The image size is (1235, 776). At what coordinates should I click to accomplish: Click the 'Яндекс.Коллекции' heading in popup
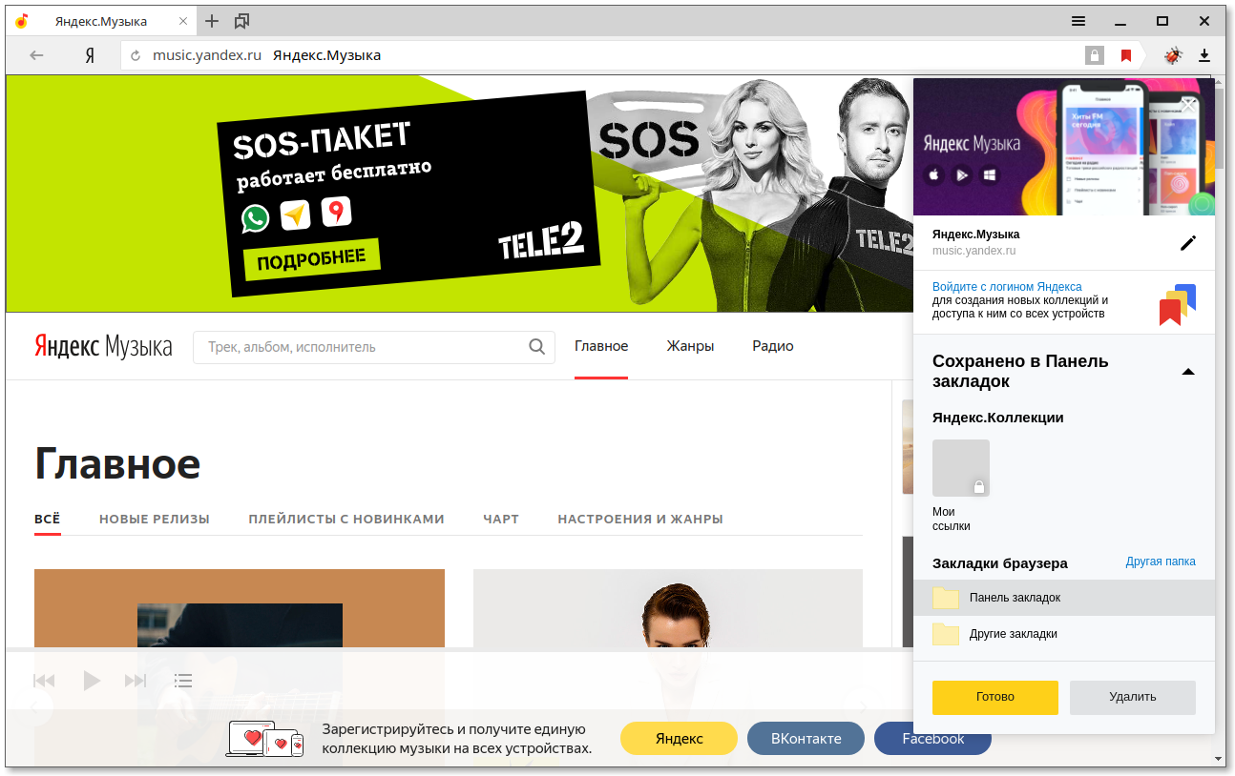pos(998,418)
